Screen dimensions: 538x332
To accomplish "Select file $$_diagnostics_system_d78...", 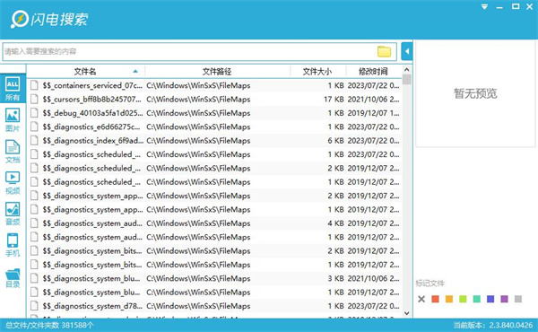I will click(x=92, y=306).
